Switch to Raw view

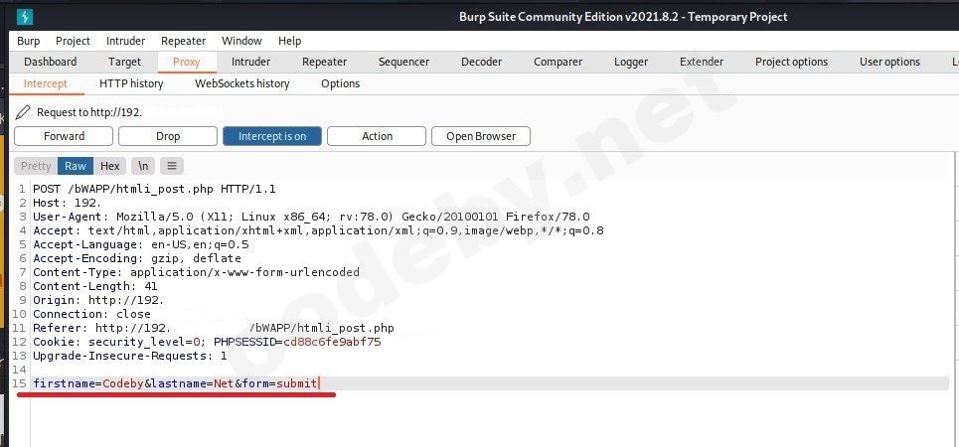point(76,166)
